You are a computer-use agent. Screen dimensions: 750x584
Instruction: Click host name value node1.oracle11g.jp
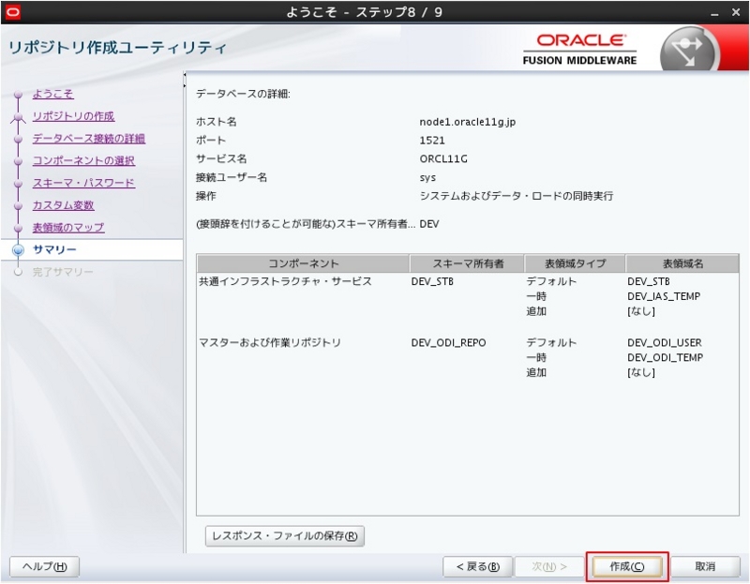pos(467,122)
